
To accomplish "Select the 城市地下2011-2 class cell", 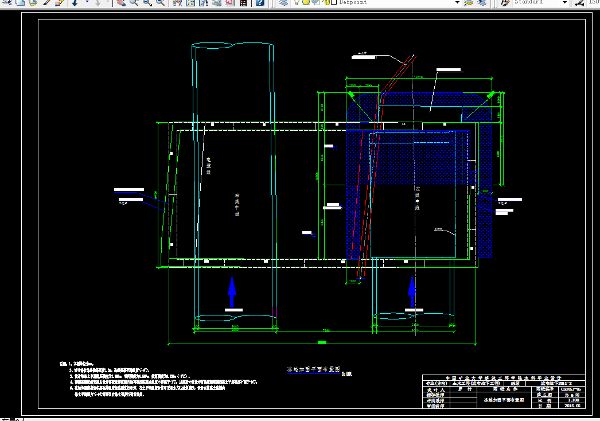I will point(556,384).
